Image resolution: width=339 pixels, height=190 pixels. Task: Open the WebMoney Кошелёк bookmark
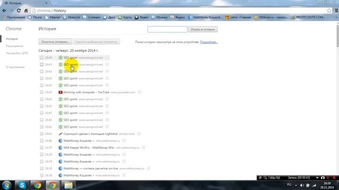coord(205,17)
